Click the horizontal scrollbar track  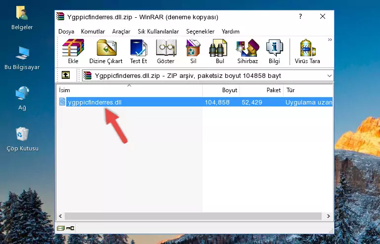point(193,216)
